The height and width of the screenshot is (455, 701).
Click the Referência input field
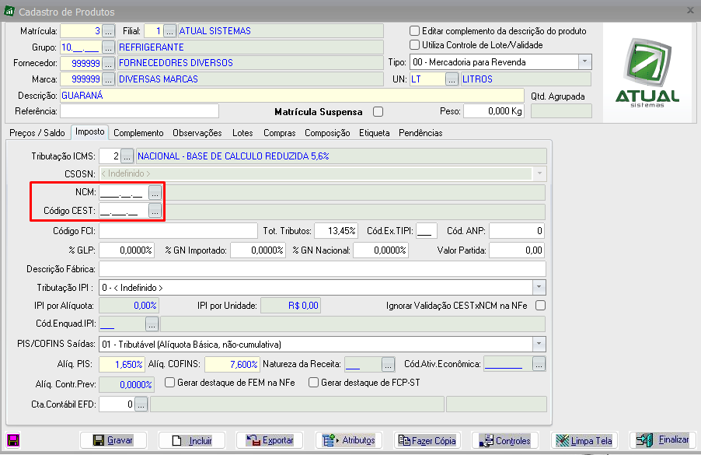pos(139,111)
